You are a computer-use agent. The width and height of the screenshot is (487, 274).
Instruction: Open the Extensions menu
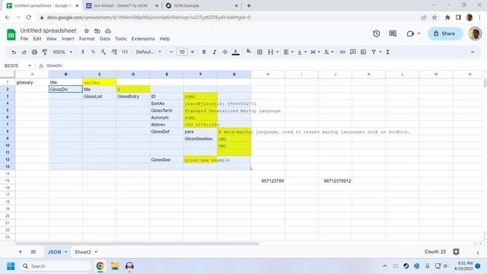pos(143,39)
